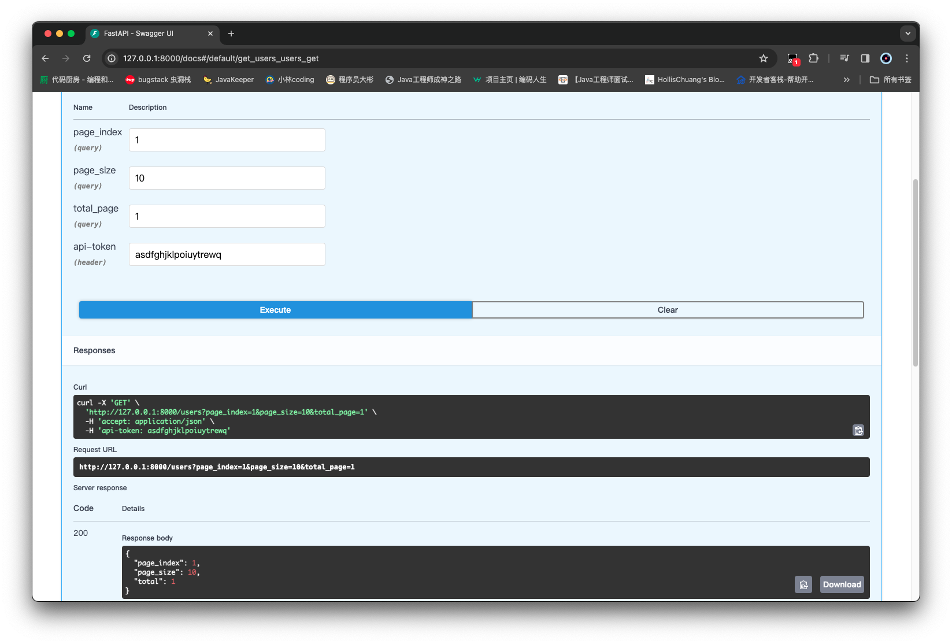Click the "Code" column header
The height and width of the screenshot is (644, 952).
pyautogui.click(x=84, y=508)
